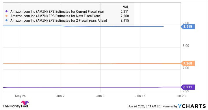
Task: Click the purple Current Fiscal Year legend dot
Action: tap(6, 11)
